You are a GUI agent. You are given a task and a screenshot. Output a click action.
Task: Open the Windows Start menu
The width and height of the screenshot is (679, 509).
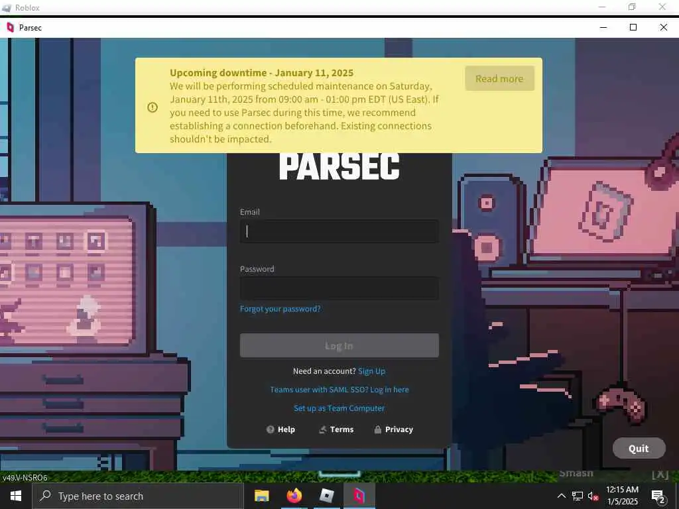(16, 496)
